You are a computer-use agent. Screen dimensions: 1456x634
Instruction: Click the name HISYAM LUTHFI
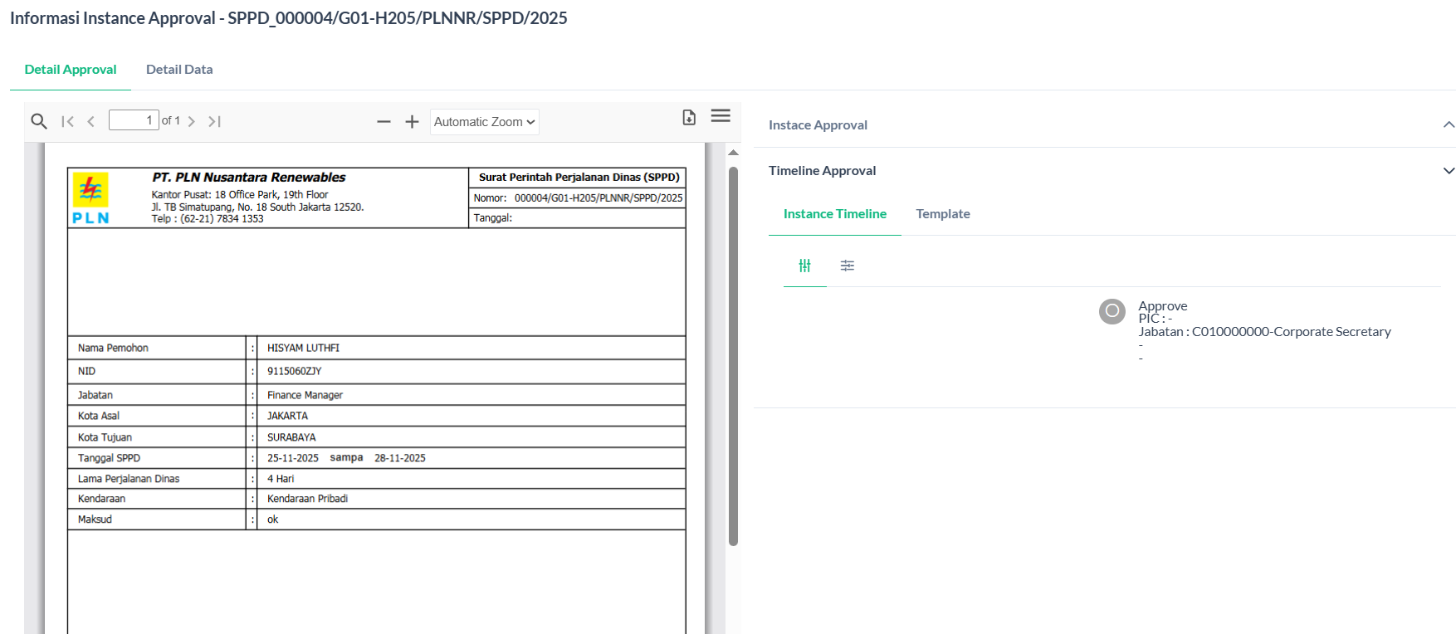[303, 348]
